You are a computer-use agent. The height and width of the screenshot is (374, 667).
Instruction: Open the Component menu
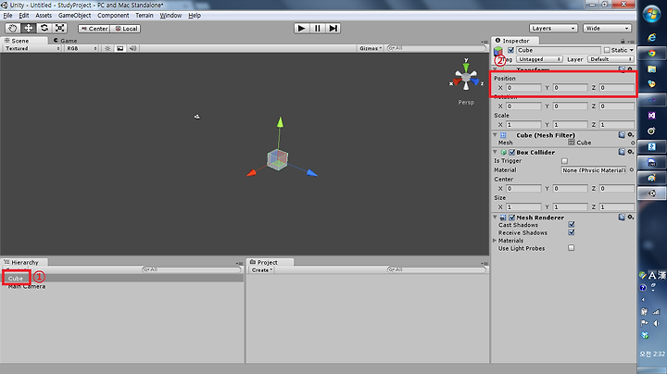pos(113,16)
